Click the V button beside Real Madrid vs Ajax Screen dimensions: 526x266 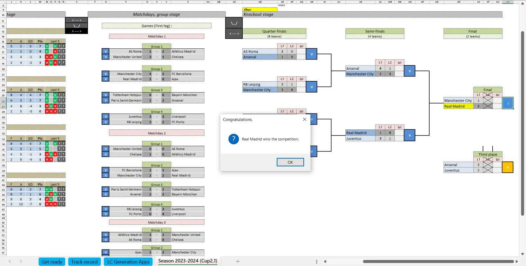pos(105,79)
